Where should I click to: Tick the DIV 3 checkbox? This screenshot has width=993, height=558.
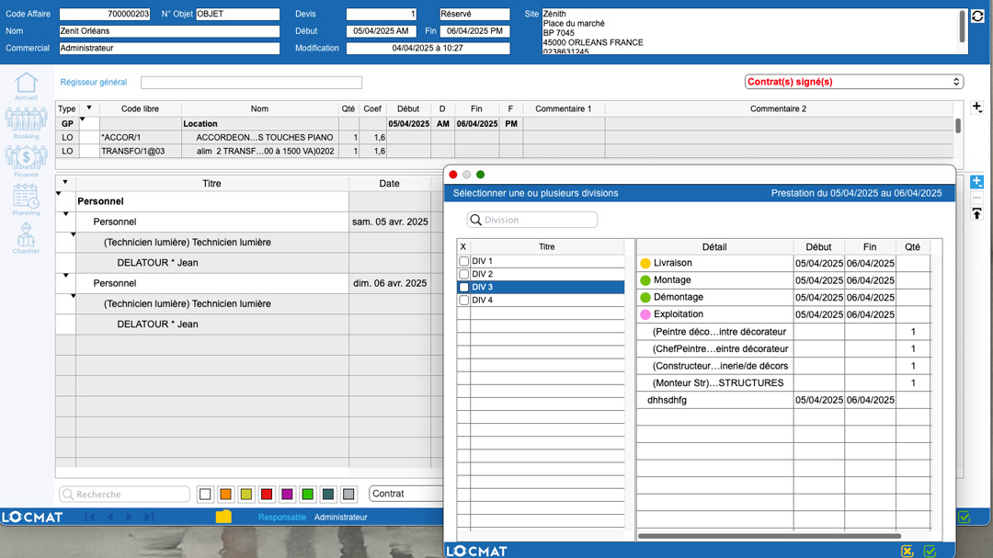(x=464, y=287)
